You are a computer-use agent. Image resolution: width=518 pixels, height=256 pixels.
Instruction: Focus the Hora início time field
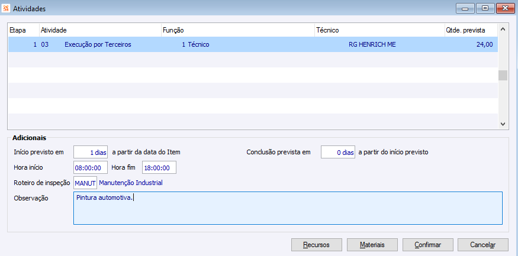[91, 167]
